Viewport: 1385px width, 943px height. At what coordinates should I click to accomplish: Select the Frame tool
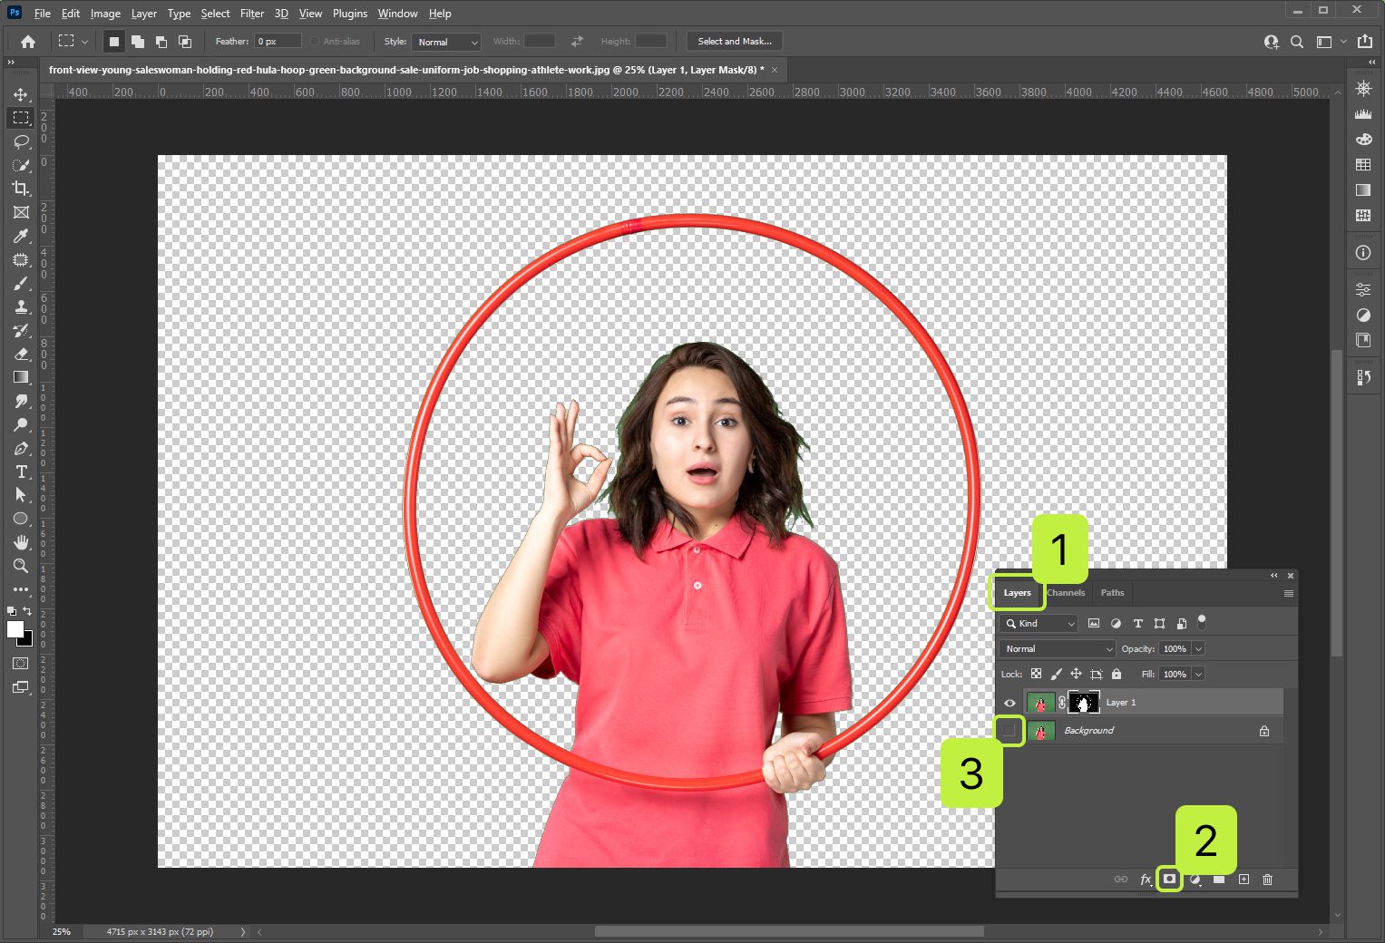[21, 212]
